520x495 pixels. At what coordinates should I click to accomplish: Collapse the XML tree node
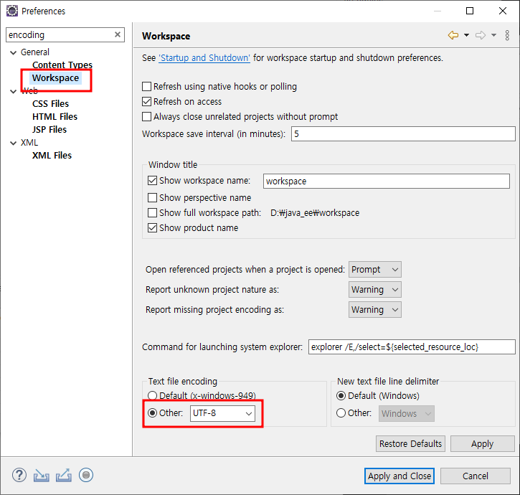click(13, 143)
